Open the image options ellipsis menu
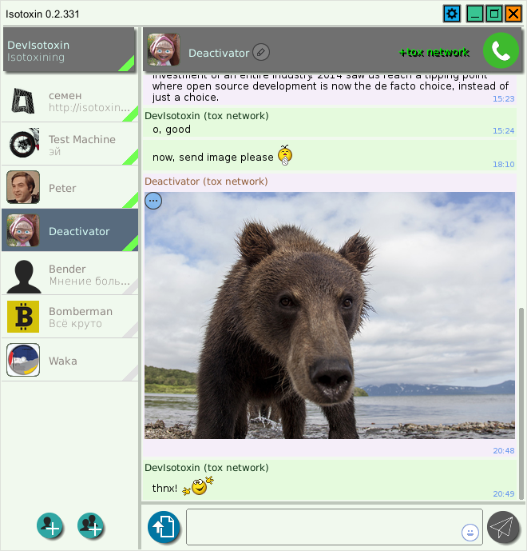The image size is (527, 551). click(x=153, y=201)
